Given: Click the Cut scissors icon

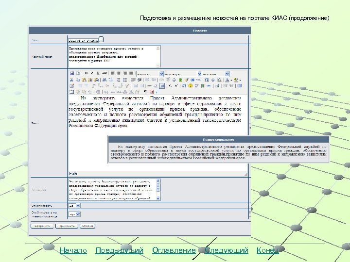Looking at the screenshot, I should pos(71,80).
